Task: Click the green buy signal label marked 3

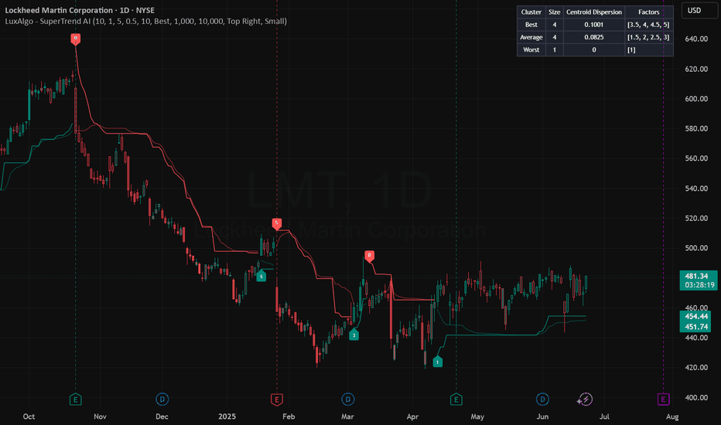Action: (x=354, y=335)
